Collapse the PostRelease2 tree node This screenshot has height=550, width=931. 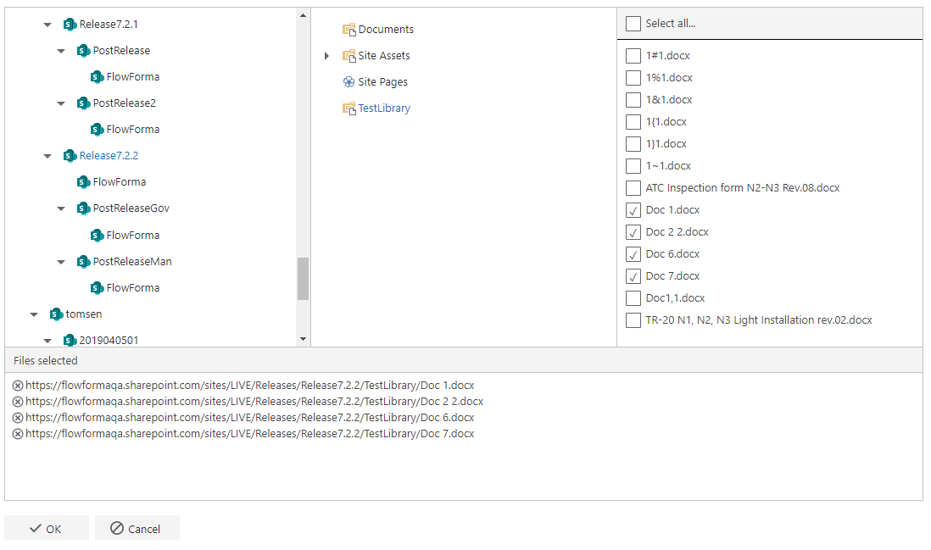61,104
